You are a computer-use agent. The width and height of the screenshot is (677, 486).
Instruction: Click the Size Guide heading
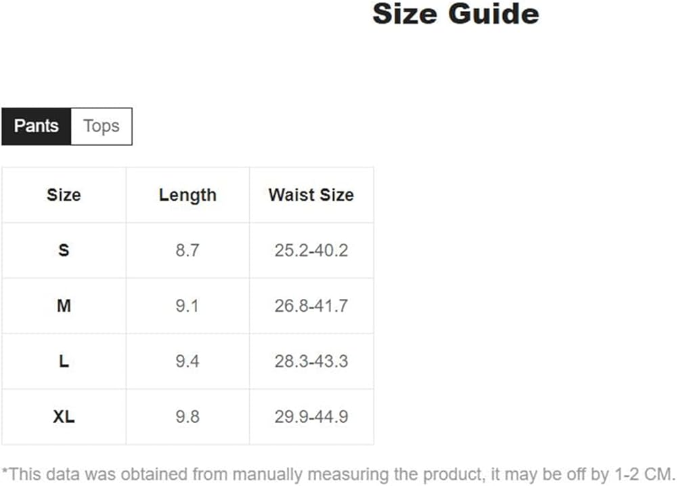coord(456,14)
